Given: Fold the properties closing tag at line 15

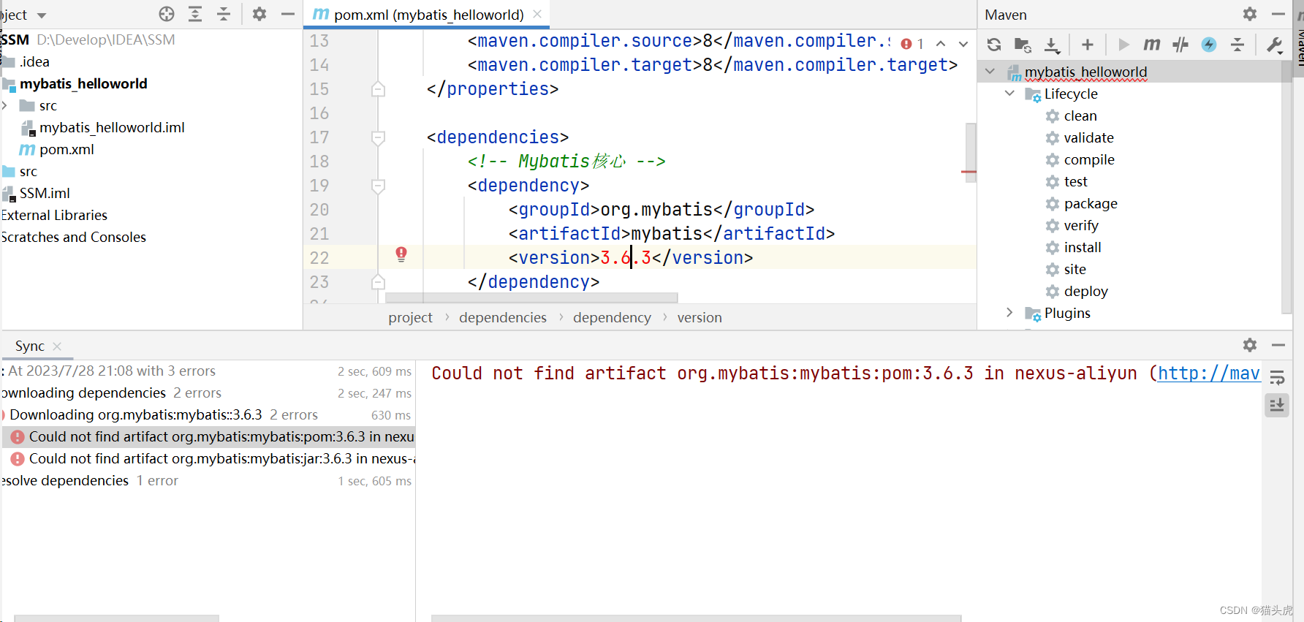Looking at the screenshot, I should pos(378,89).
